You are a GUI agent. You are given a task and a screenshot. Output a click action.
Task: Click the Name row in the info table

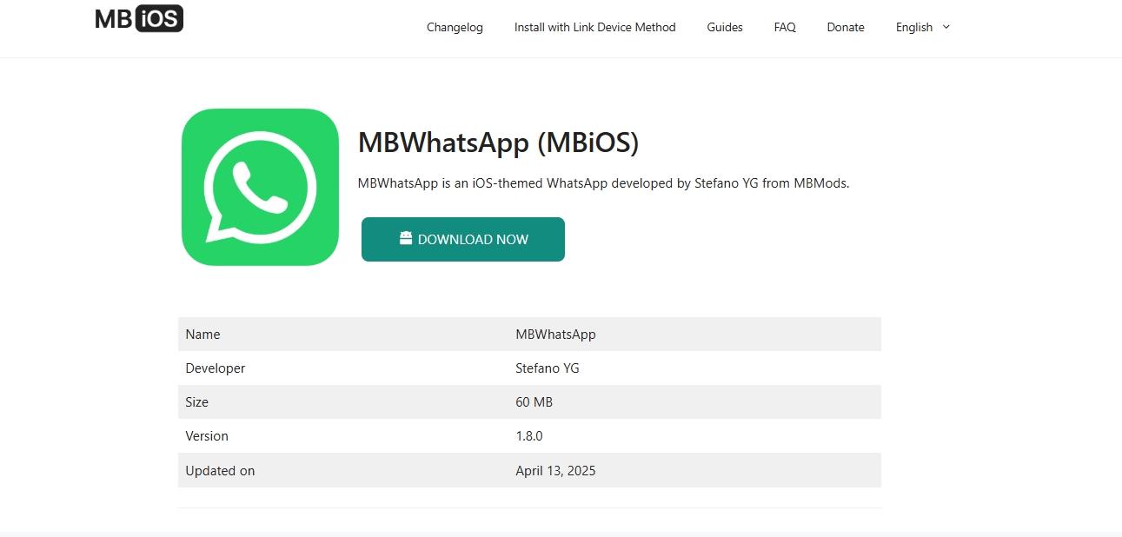[202, 334]
